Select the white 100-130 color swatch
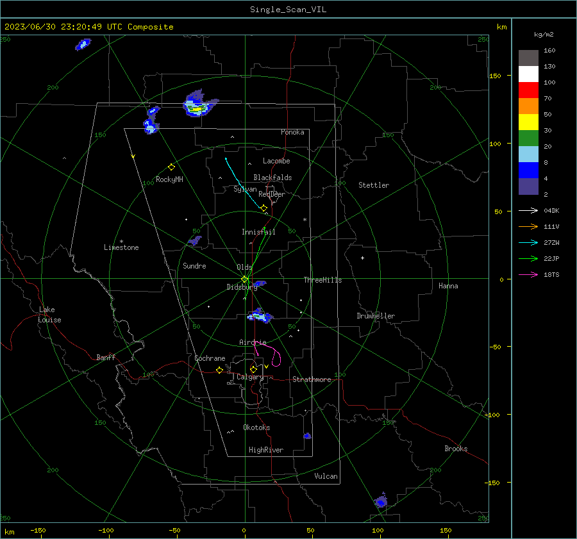This screenshot has width=577, height=539. tap(528, 74)
